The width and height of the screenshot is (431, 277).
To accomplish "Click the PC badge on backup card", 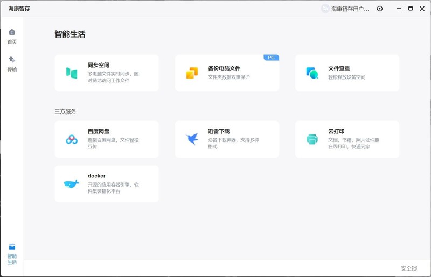I will click(272, 58).
